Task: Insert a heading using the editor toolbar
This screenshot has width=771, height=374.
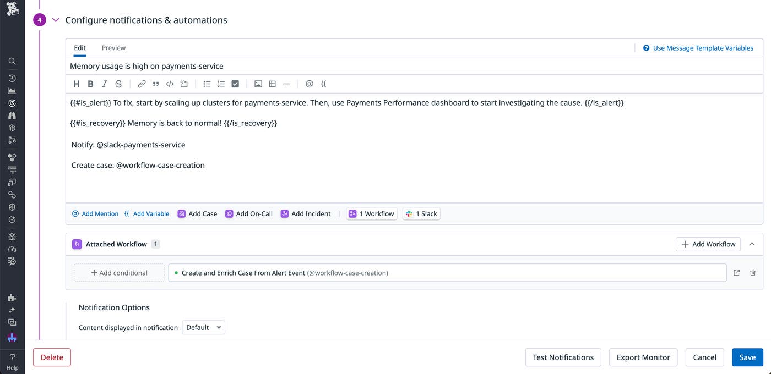Action: pyautogui.click(x=77, y=84)
